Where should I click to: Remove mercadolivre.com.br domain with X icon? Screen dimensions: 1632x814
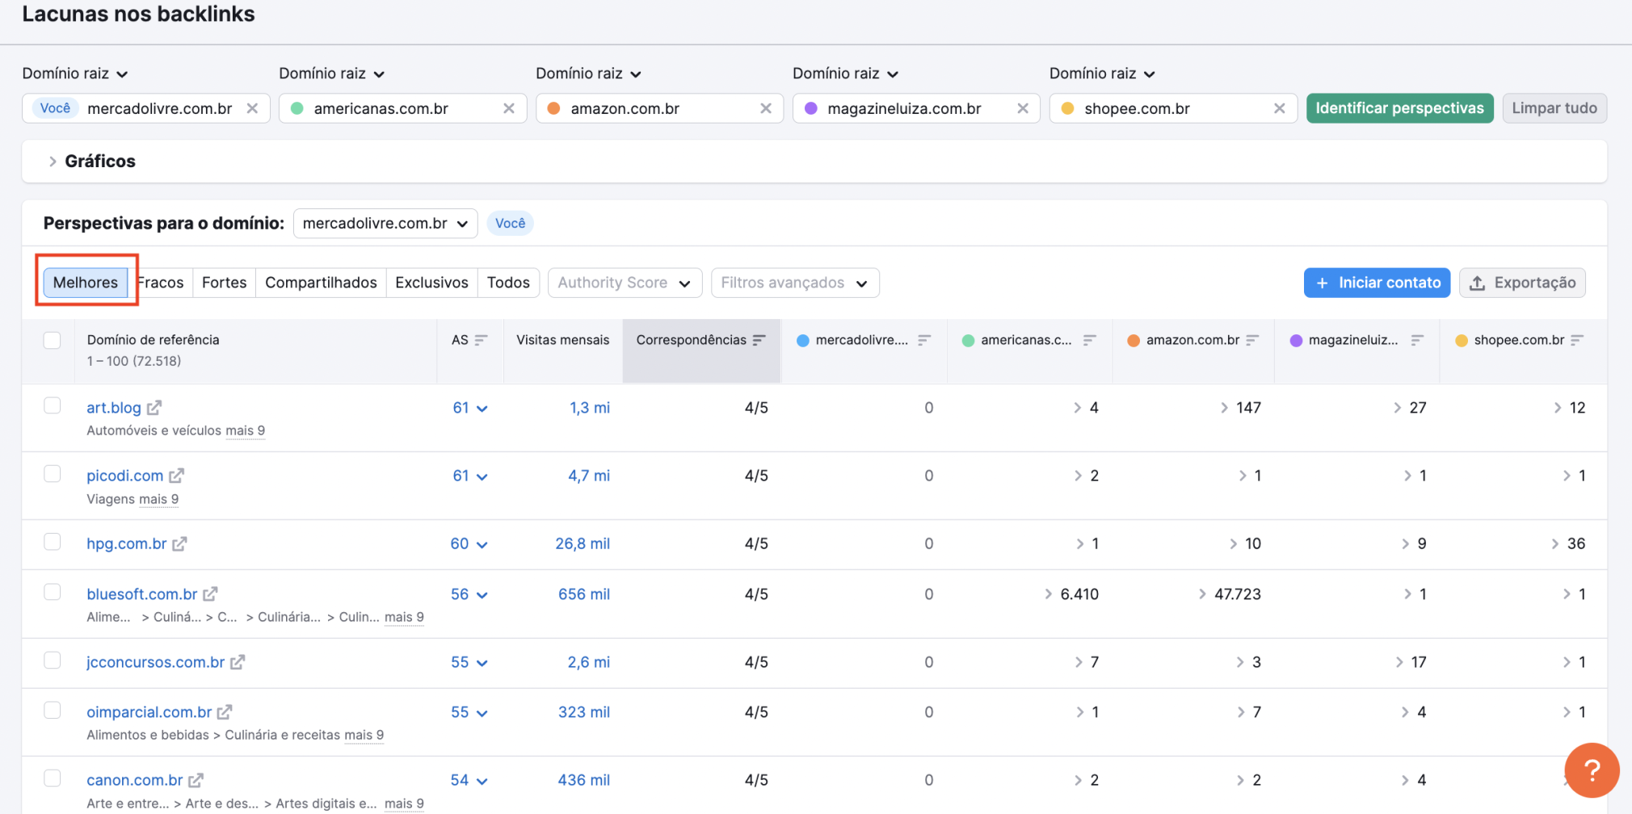point(252,108)
